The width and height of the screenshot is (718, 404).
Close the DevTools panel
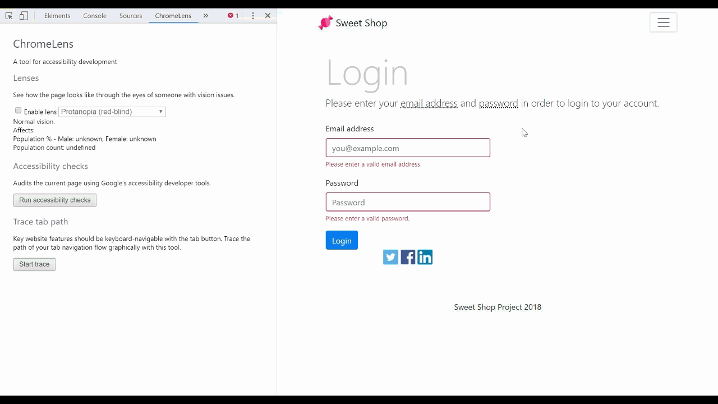(x=268, y=16)
